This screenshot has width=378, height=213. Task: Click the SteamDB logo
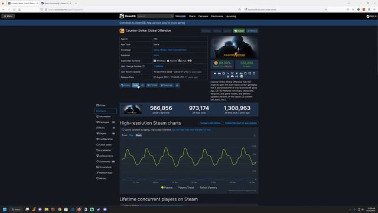[x=128, y=16]
